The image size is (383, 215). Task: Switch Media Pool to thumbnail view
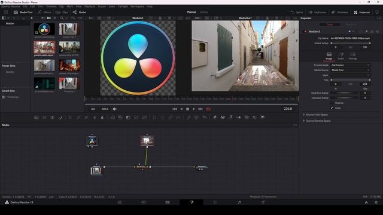click(x=49, y=18)
